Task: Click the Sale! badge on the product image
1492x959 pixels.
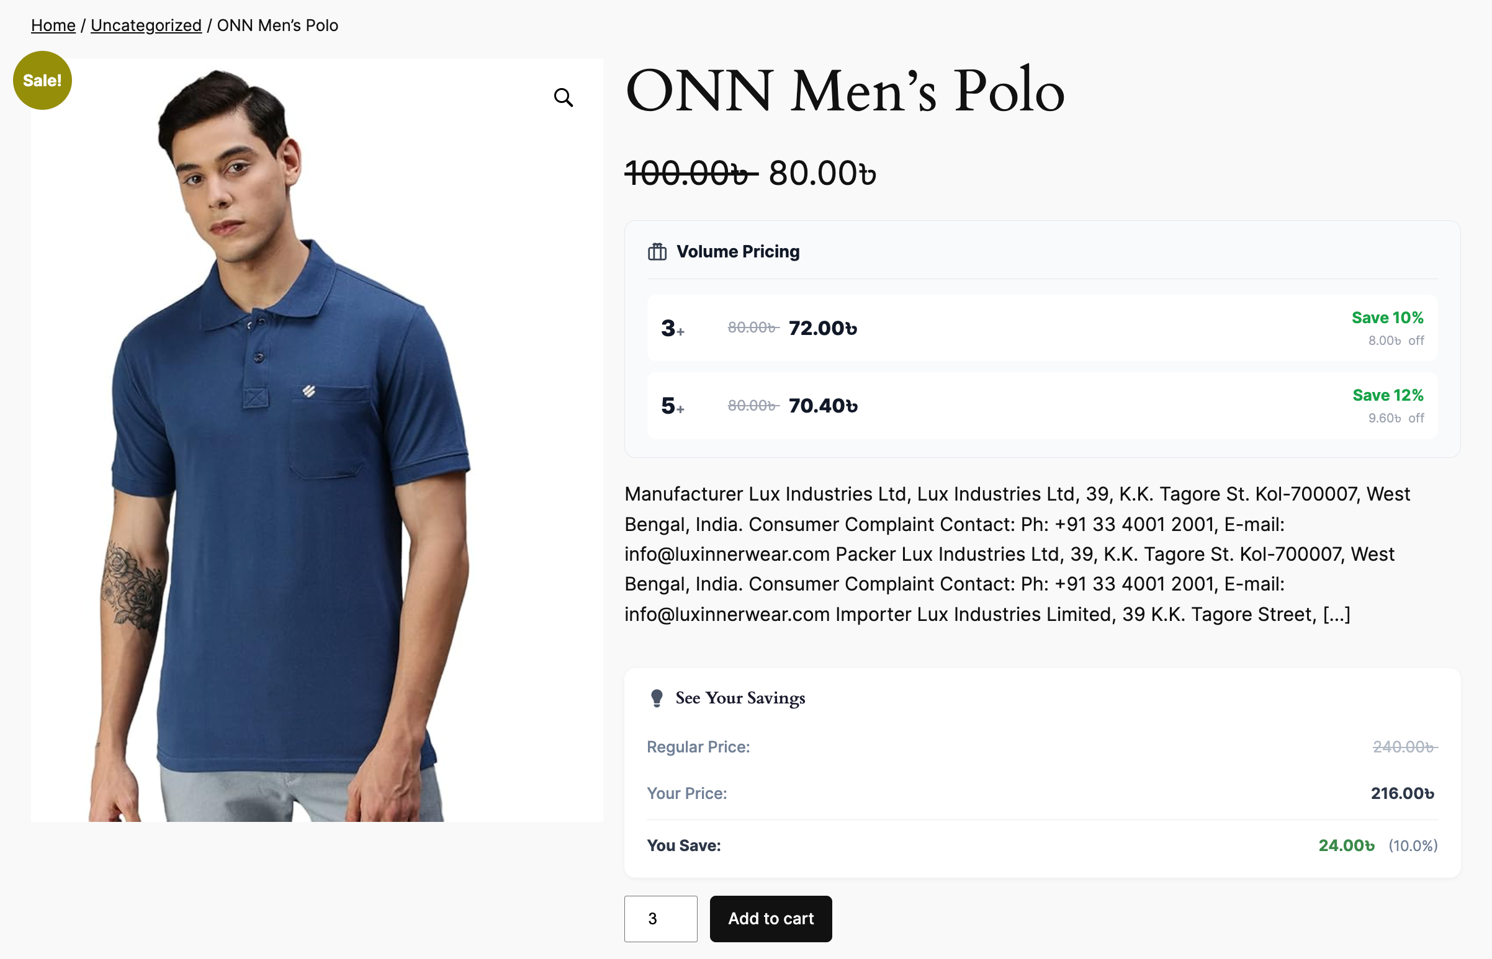Action: tap(42, 79)
